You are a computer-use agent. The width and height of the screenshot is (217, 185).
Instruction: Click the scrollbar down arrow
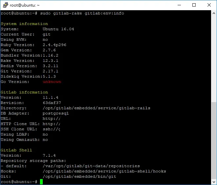pyautogui.click(x=214, y=182)
